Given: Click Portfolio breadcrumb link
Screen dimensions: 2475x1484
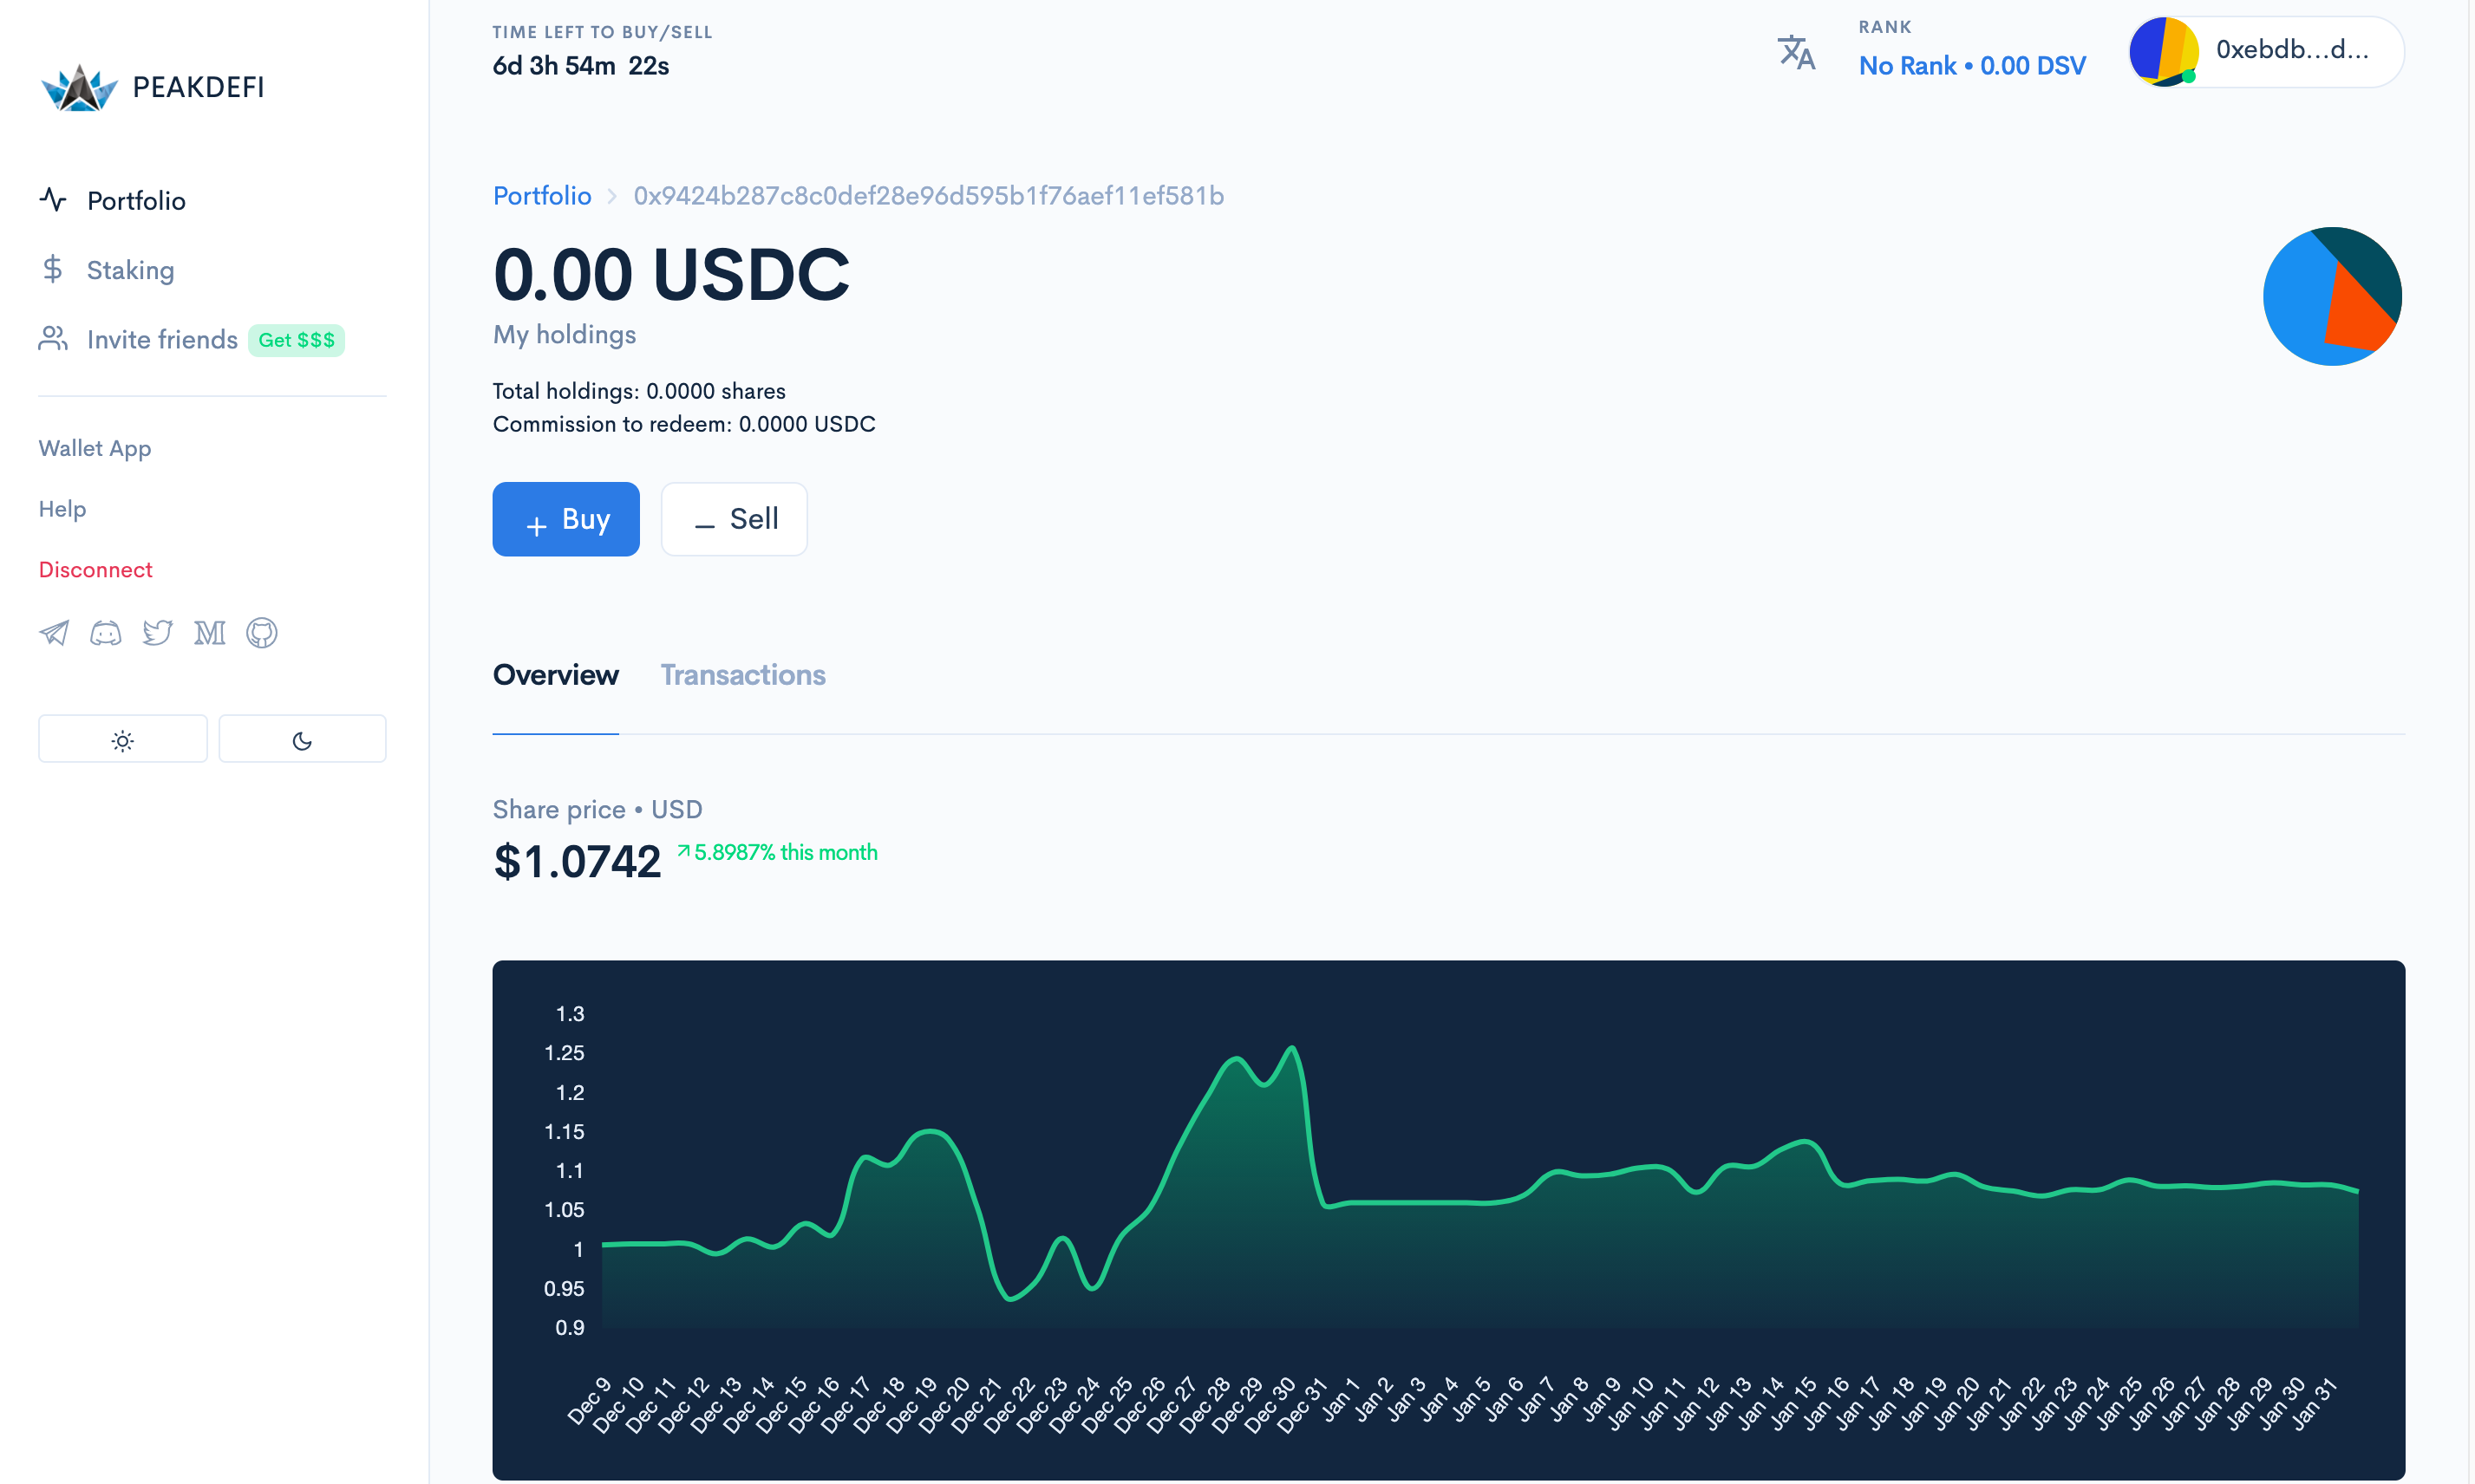Looking at the screenshot, I should point(542,196).
